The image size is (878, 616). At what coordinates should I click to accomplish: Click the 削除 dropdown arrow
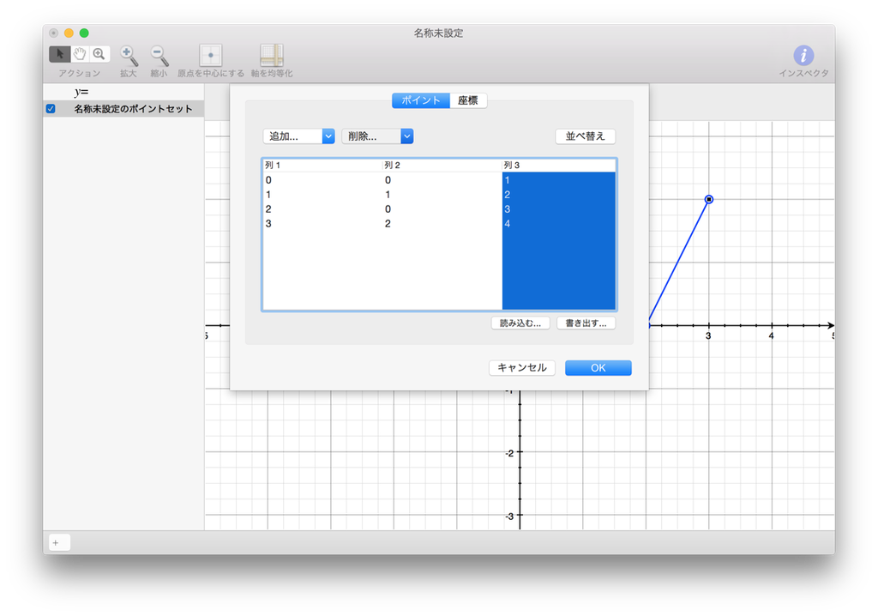coord(407,136)
